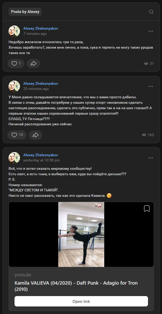Open author avatar on yesterday's post

(x=14, y=158)
